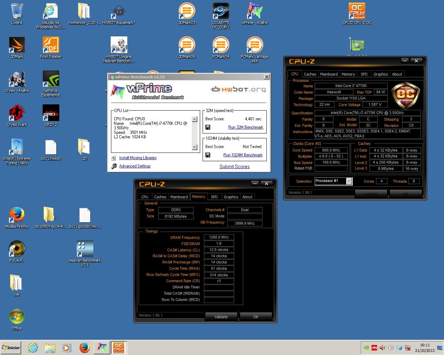This screenshot has height=355, width=444.
Task: Click NB Frequency value 3999.9 MHz
Action: [x=245, y=223]
